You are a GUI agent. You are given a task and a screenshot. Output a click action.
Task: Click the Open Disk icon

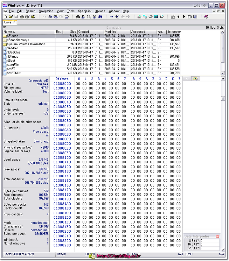pos(139,17)
